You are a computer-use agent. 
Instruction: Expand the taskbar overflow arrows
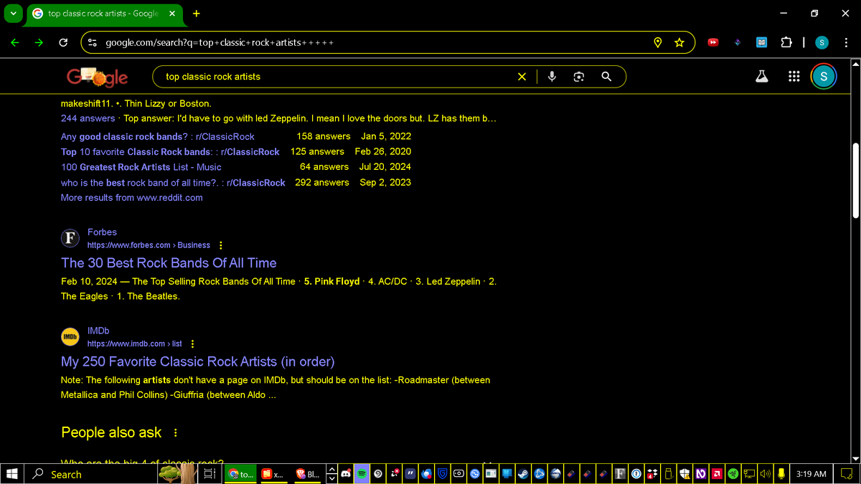332,474
